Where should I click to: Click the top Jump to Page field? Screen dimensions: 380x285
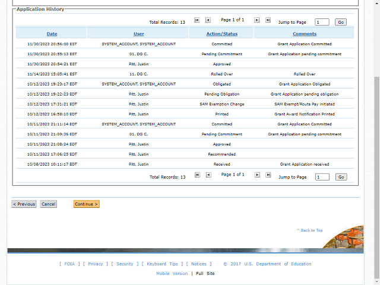pos(322,22)
